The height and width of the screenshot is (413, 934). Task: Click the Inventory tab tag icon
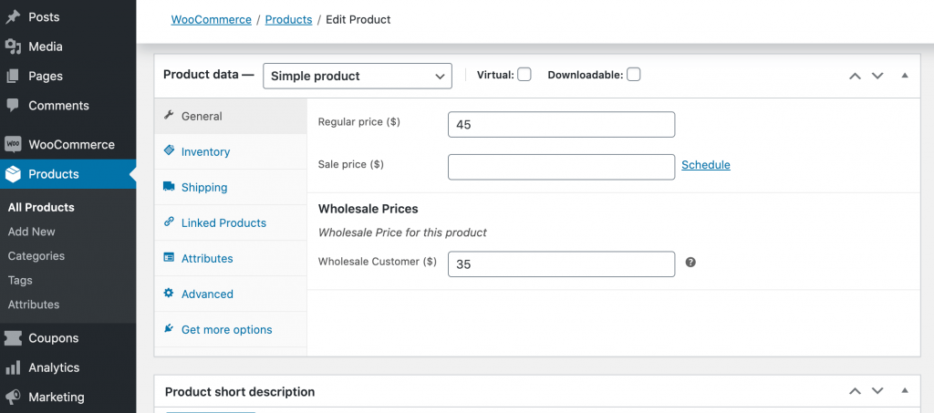click(169, 150)
